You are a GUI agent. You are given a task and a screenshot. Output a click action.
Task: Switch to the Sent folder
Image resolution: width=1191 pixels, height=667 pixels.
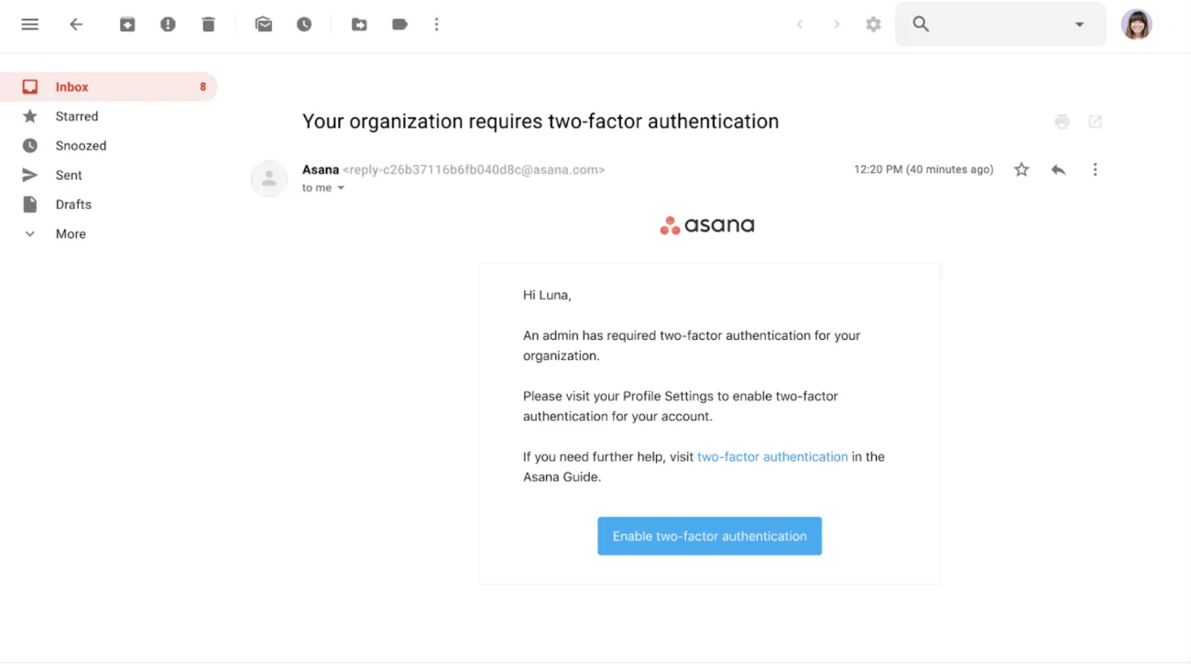pyautogui.click(x=69, y=174)
